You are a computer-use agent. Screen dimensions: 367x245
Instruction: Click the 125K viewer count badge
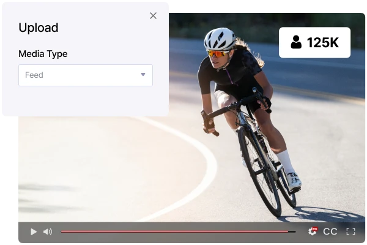pyautogui.click(x=314, y=42)
